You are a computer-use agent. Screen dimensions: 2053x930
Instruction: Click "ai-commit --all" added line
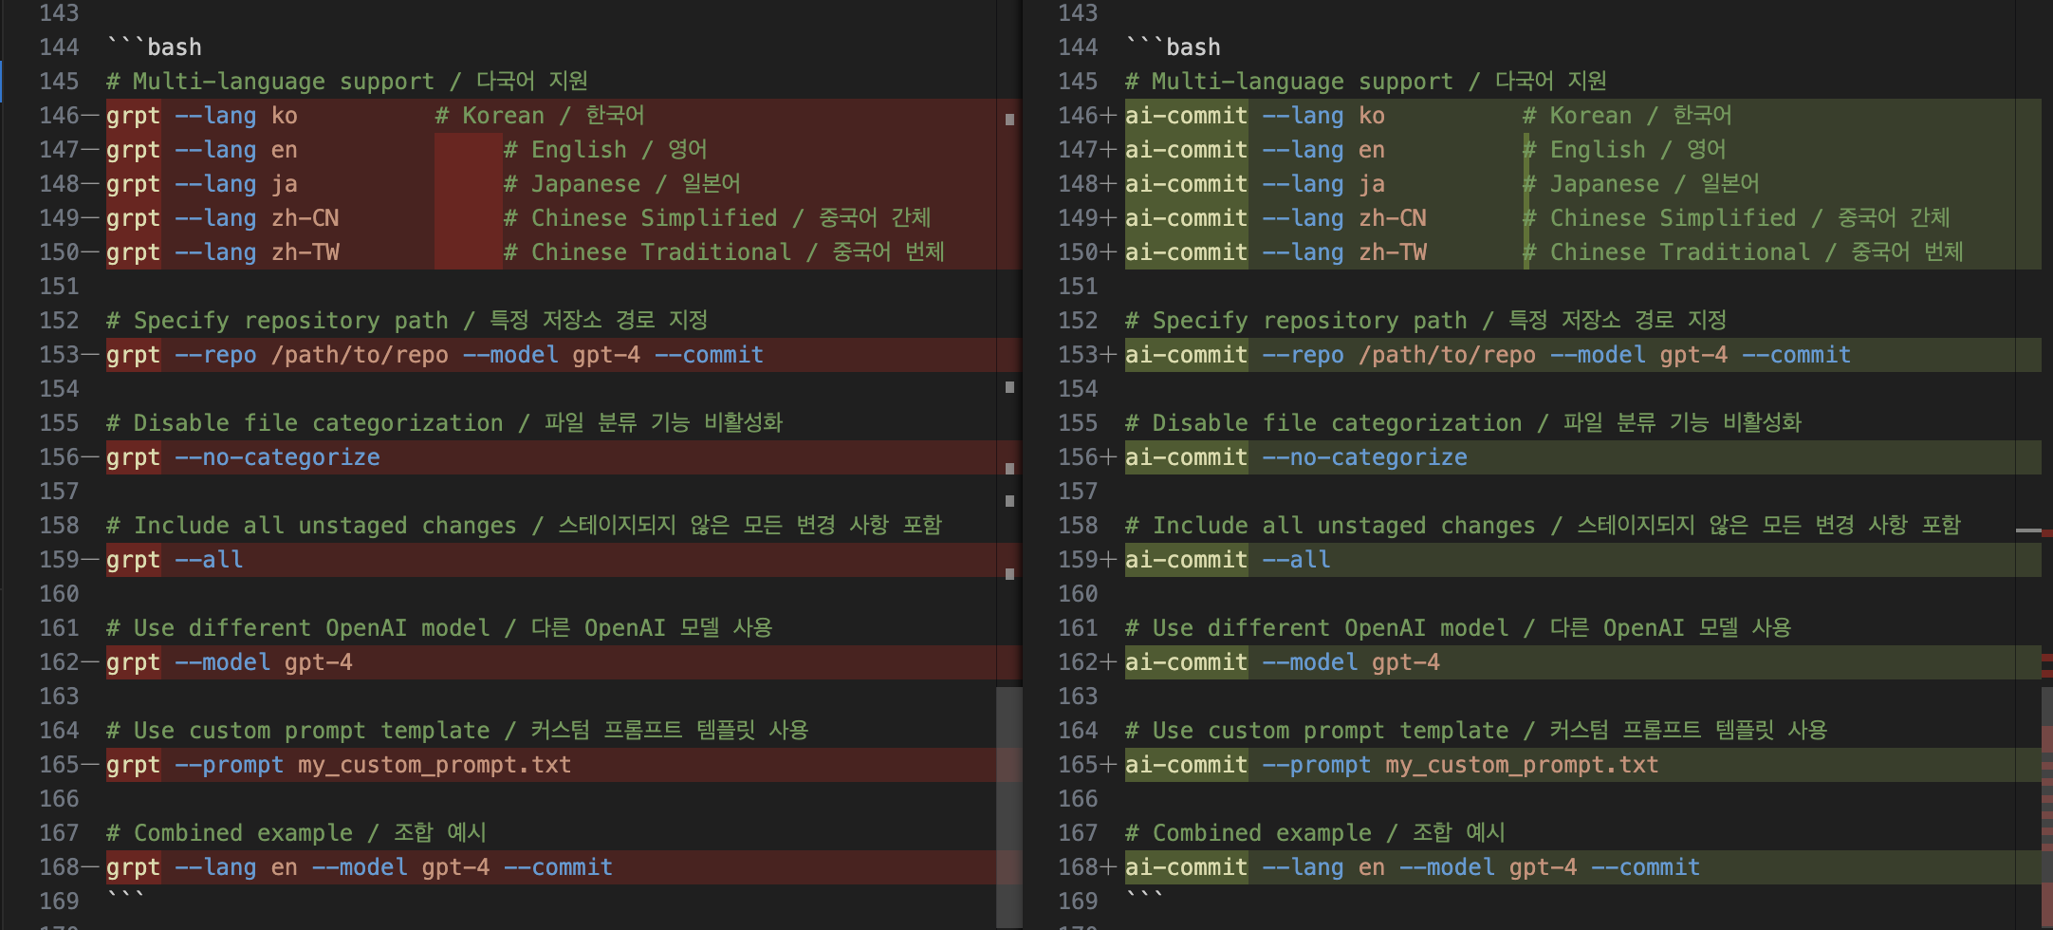pyautogui.click(x=1228, y=560)
